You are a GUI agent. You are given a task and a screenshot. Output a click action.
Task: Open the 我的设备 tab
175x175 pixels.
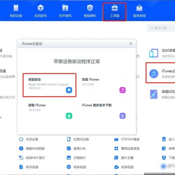(x=16, y=11)
